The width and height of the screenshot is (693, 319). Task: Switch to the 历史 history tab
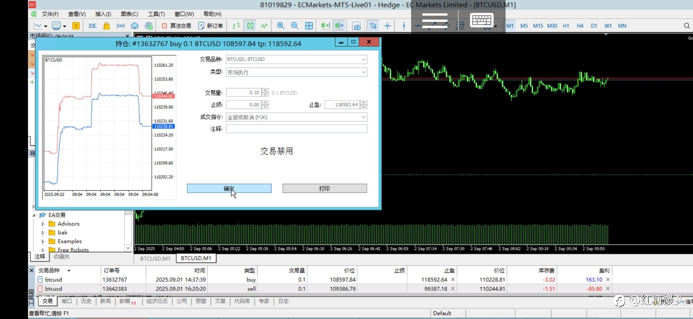tap(86, 301)
